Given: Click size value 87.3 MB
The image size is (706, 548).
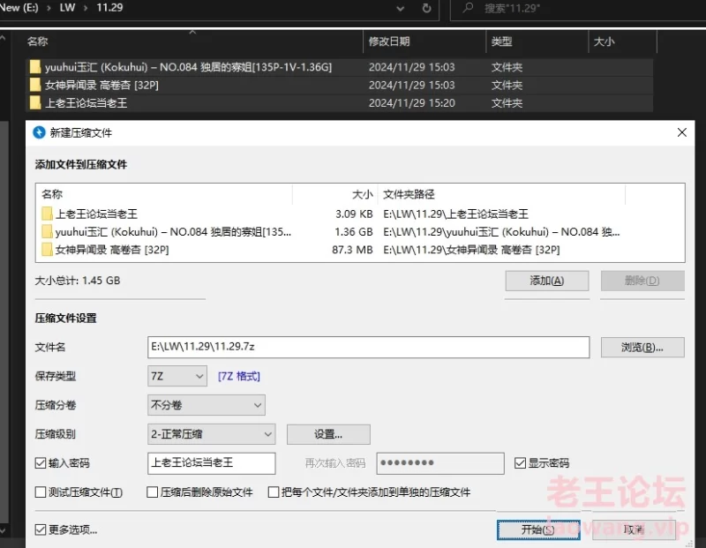Looking at the screenshot, I should click(x=352, y=250).
